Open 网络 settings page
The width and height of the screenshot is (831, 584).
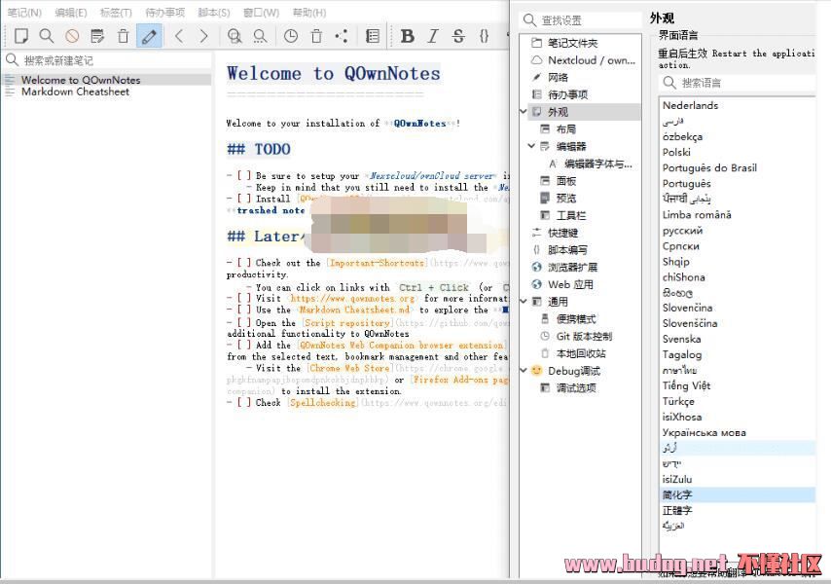[x=558, y=77]
